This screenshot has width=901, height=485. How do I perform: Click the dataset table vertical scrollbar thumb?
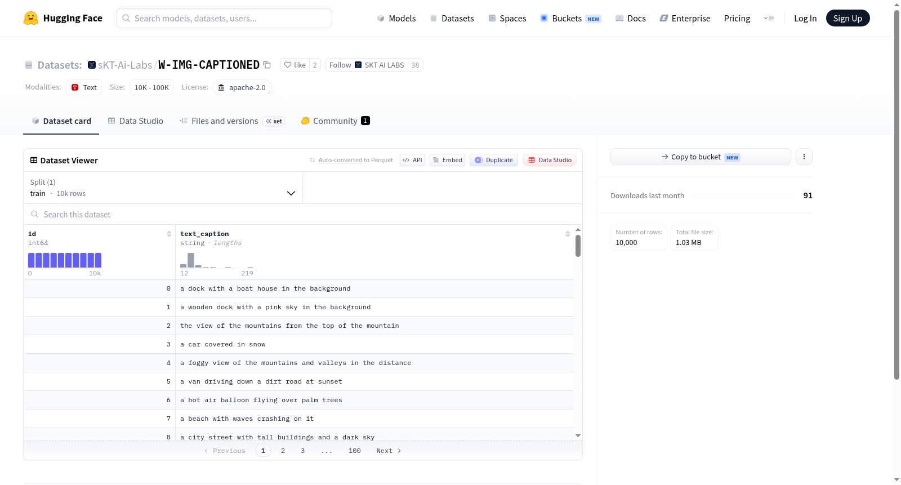578,246
